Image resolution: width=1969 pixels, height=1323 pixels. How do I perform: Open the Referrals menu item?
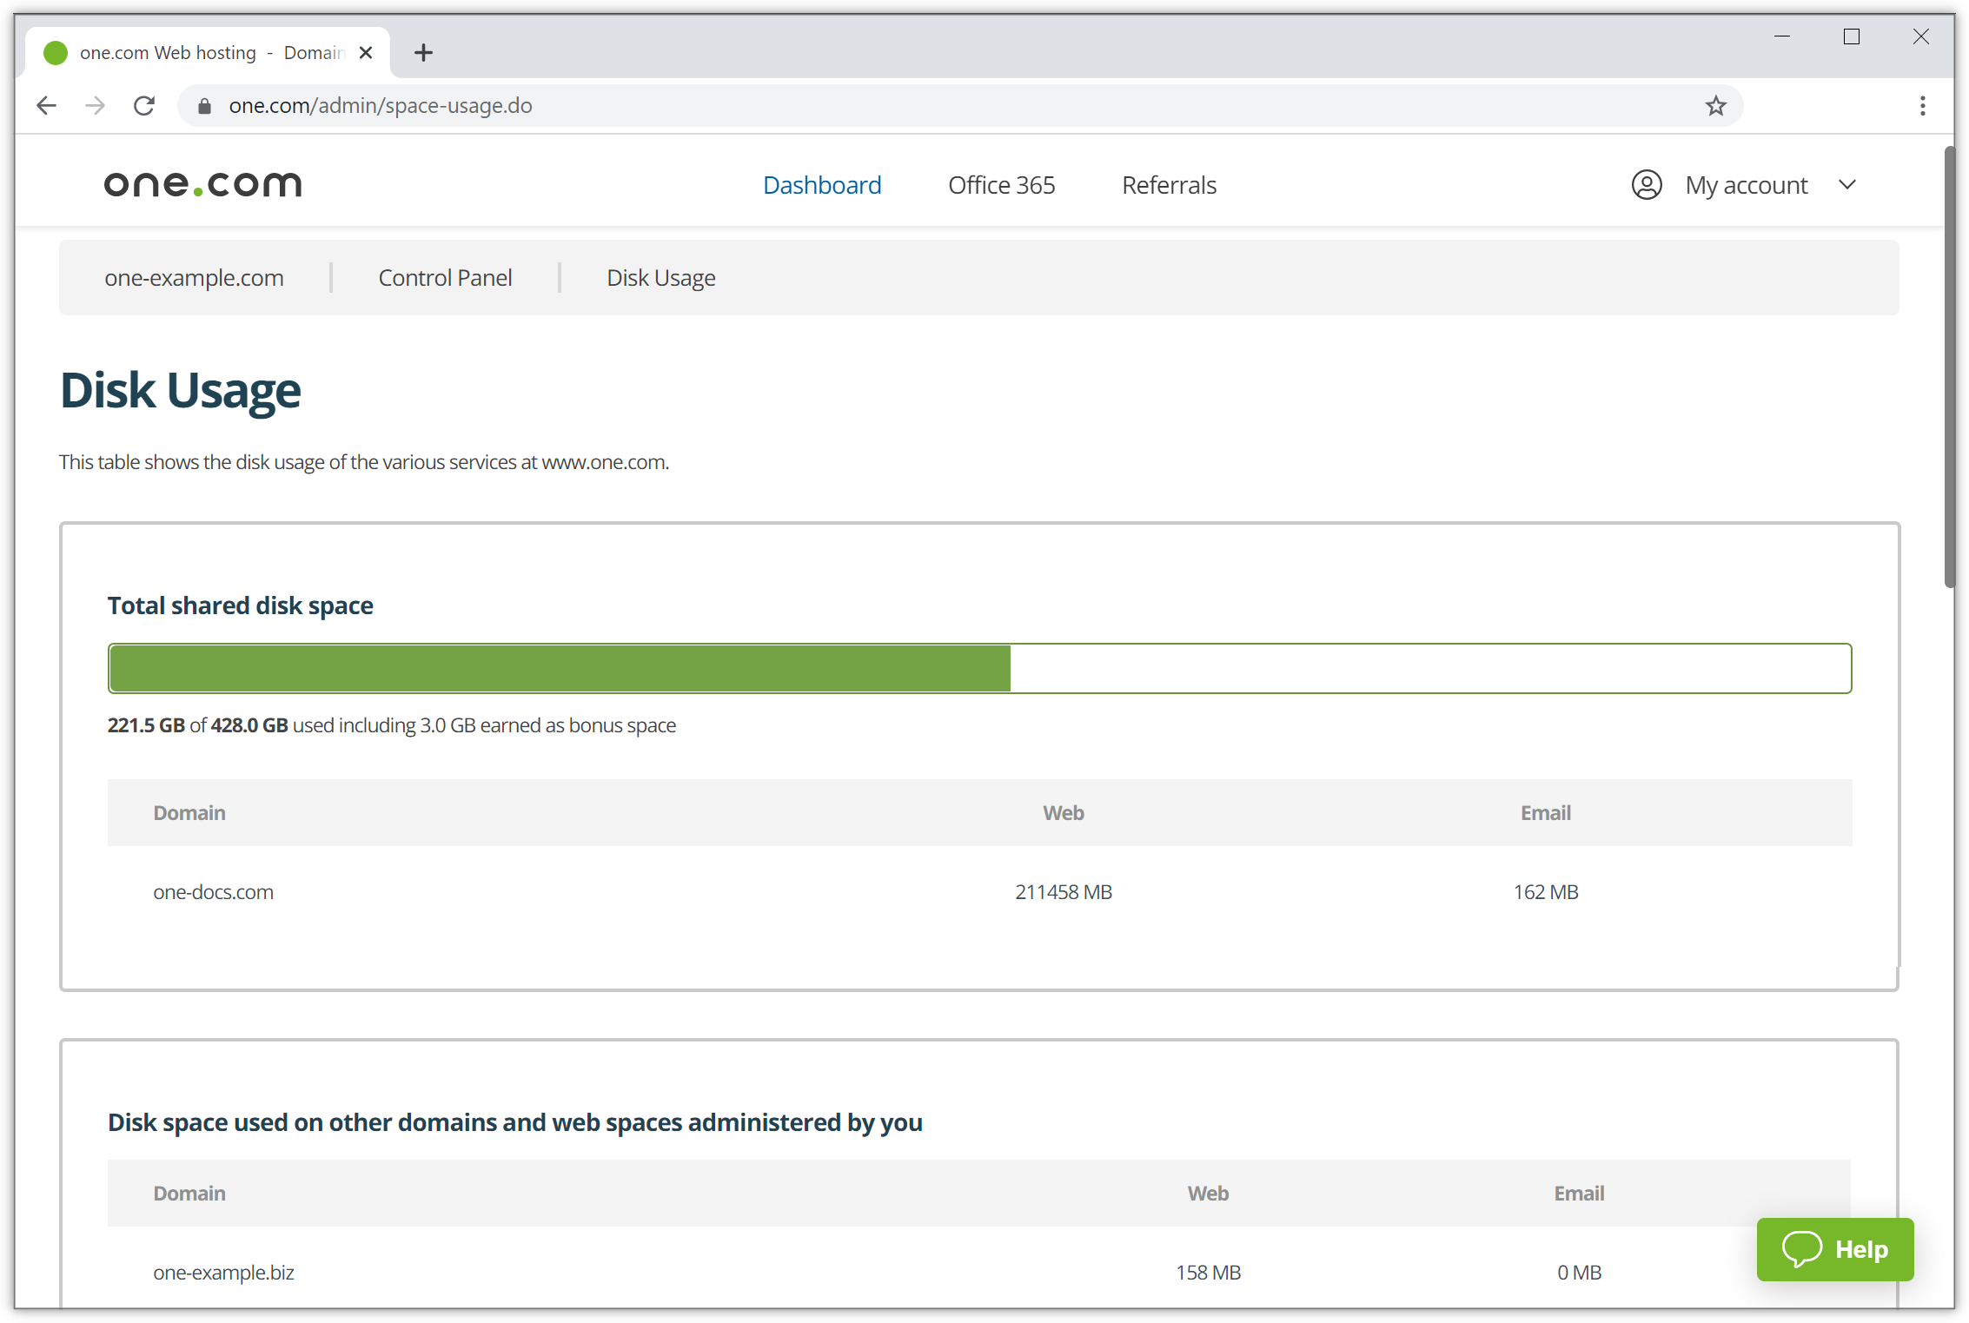pos(1169,185)
